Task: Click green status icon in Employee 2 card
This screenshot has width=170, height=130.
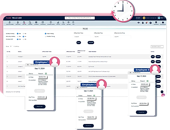Action: tap(94, 95)
